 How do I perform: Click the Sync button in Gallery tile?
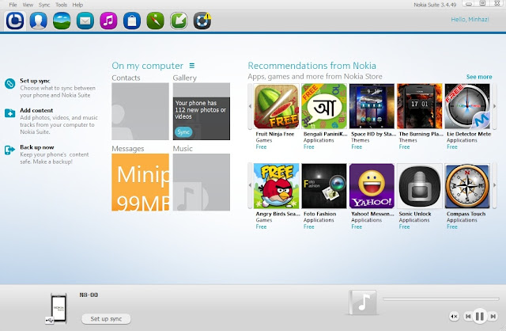tap(183, 132)
